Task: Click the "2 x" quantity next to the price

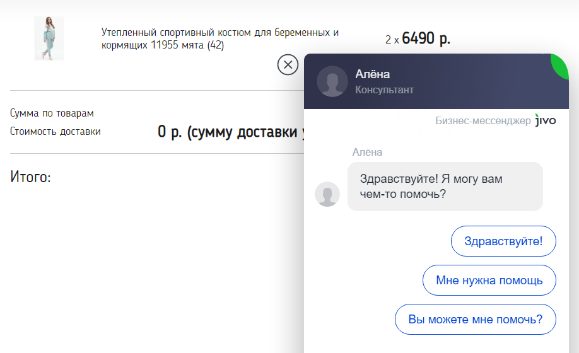Action: (392, 40)
